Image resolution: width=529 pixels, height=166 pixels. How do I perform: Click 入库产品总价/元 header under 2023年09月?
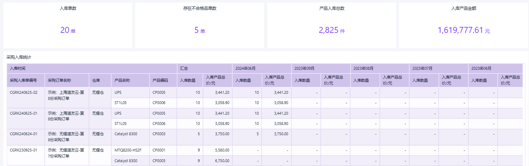[x=335, y=80]
